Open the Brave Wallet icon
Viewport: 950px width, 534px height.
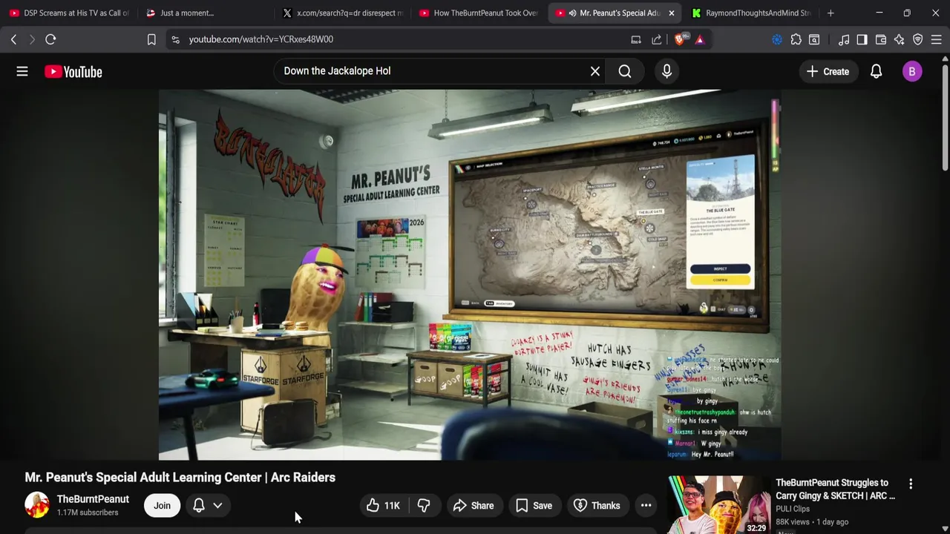click(881, 39)
